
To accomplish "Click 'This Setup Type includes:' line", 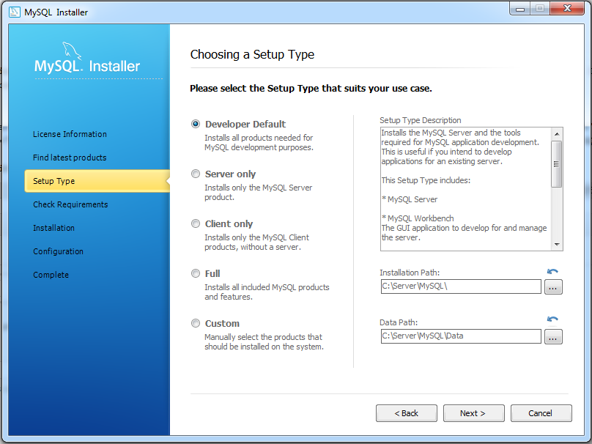I will (426, 180).
